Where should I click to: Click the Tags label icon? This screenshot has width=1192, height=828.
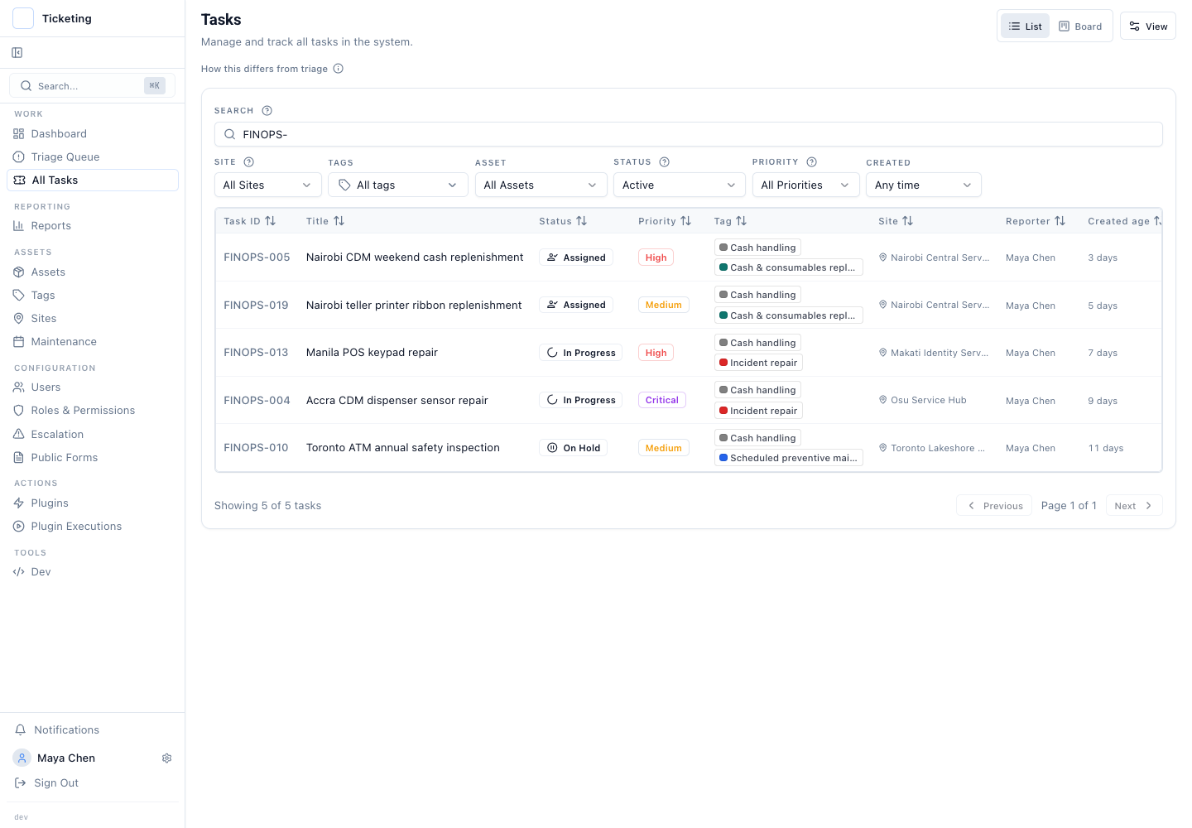point(19,296)
